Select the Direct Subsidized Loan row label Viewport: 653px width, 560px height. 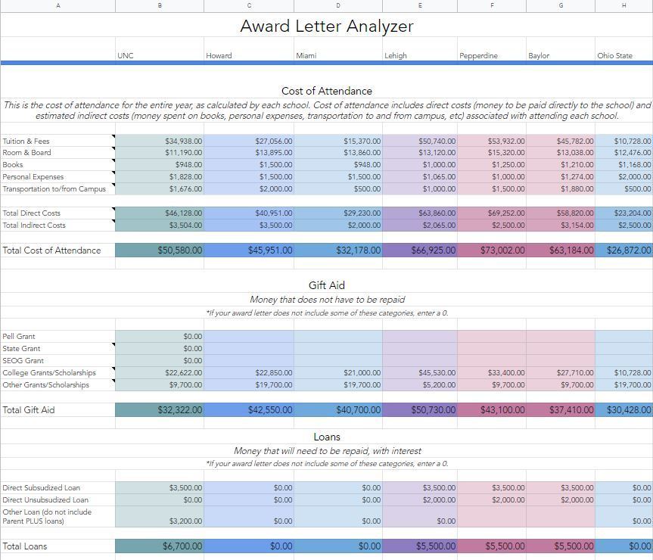[58, 488]
